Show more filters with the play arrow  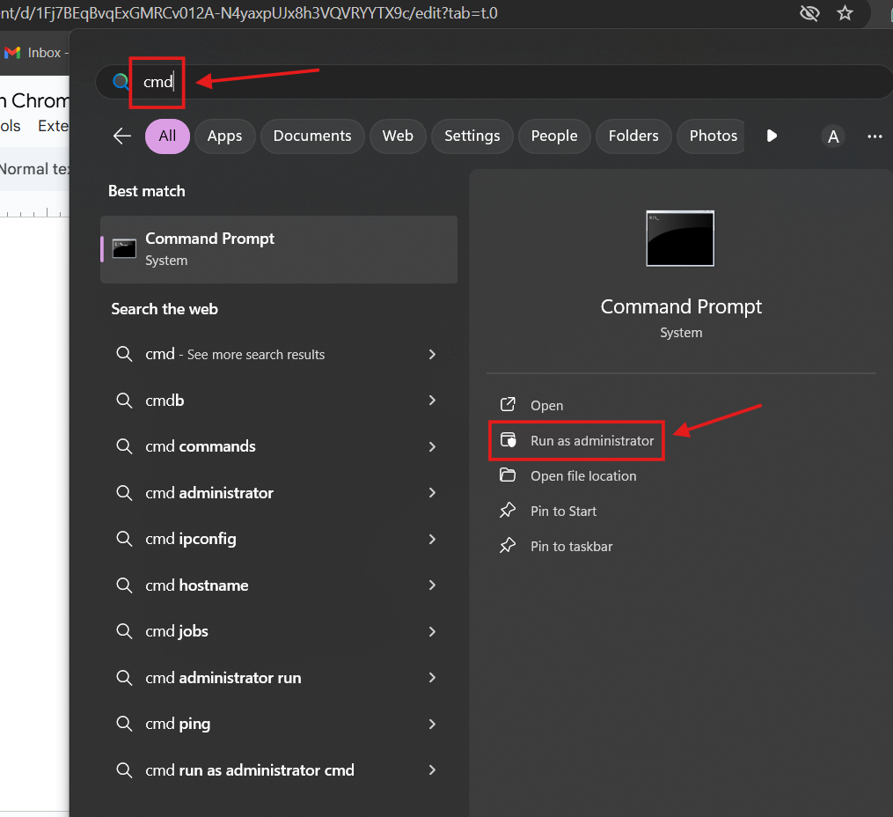tap(772, 136)
